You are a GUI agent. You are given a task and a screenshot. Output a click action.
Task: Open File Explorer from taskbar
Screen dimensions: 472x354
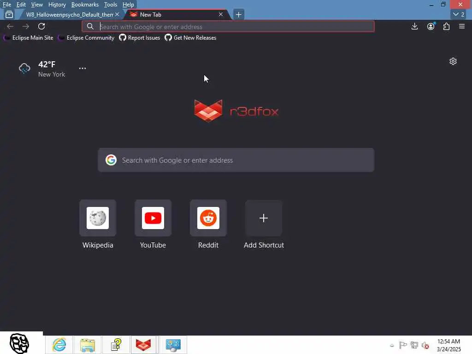coord(87,345)
